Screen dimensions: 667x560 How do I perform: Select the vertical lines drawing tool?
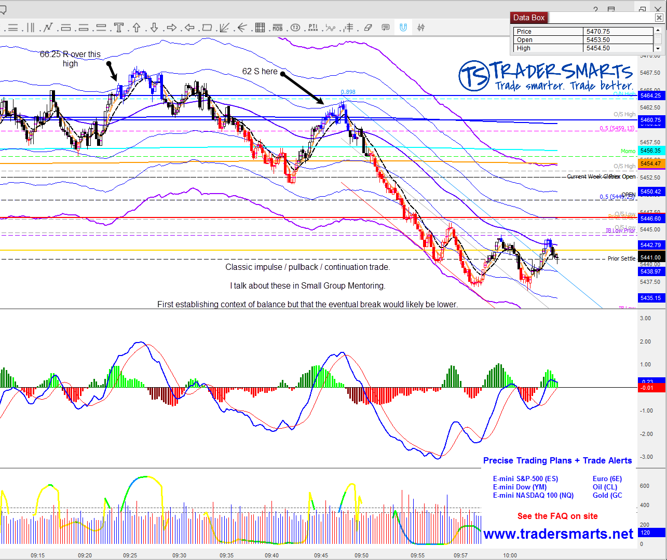click(x=31, y=28)
